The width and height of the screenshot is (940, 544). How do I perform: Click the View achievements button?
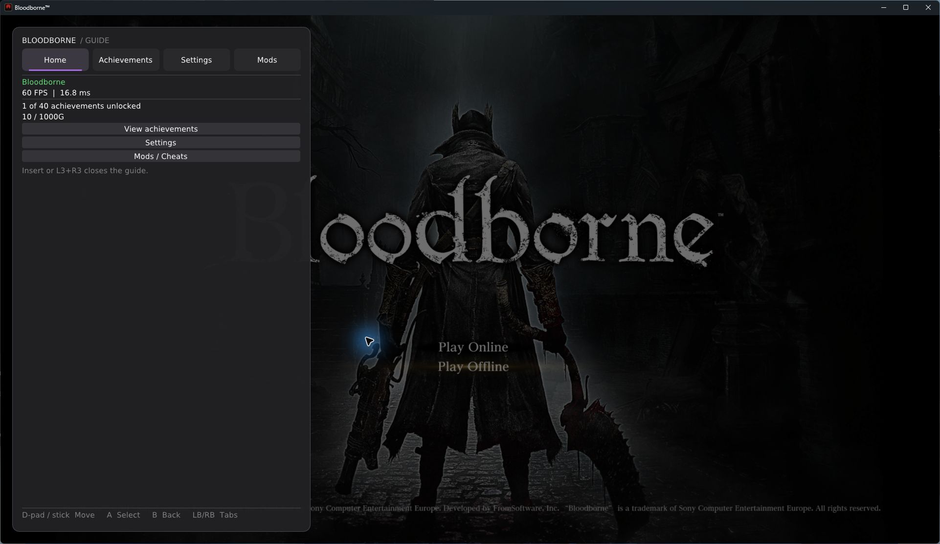pyautogui.click(x=161, y=129)
